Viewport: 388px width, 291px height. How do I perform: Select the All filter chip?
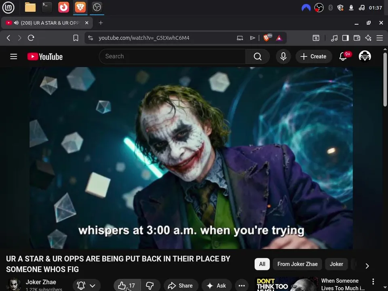(x=262, y=264)
